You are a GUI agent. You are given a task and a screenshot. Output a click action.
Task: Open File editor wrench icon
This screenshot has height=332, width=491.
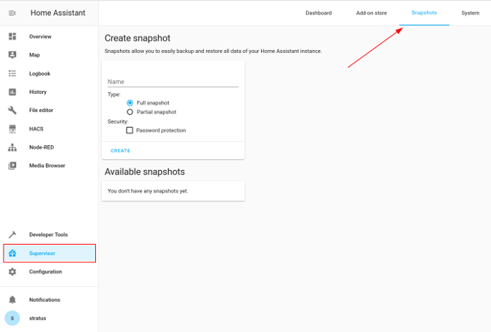[x=12, y=110]
